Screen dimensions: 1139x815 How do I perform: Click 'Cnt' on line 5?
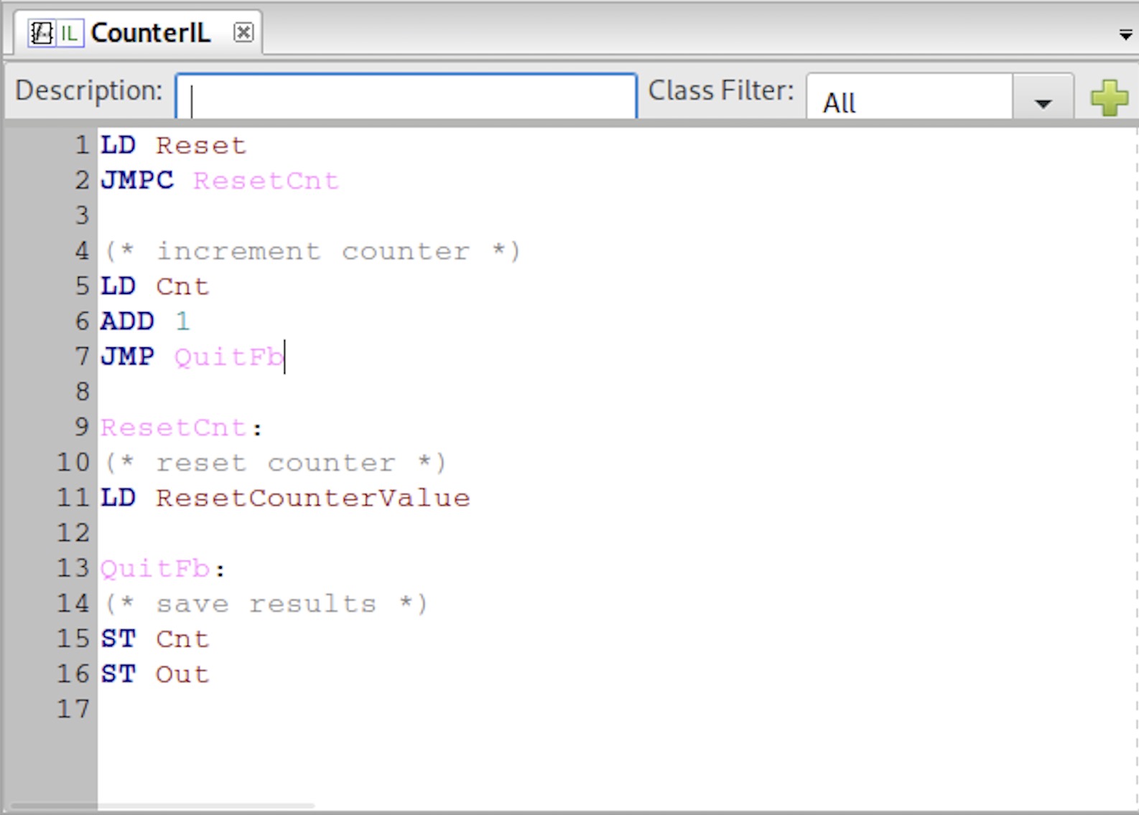coord(182,286)
